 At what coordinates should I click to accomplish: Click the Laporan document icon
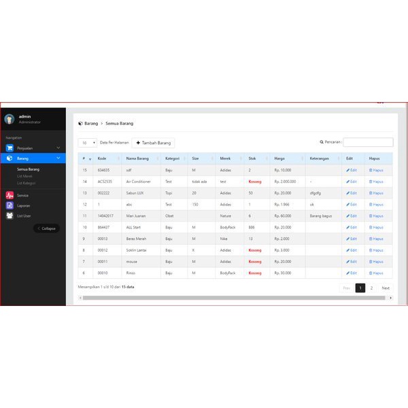[x=10, y=205]
